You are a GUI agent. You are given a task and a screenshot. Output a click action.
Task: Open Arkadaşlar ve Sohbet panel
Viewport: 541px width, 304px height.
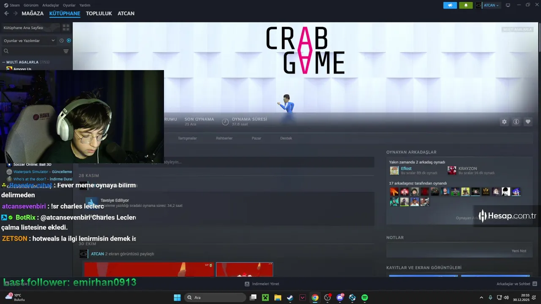pyautogui.click(x=516, y=284)
